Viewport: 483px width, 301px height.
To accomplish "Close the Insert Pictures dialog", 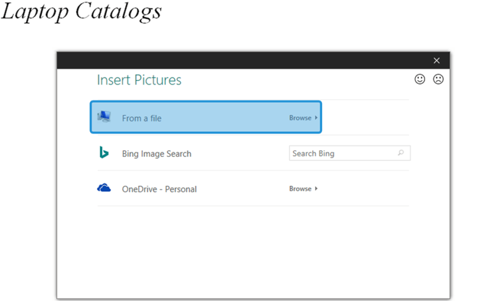I will 436,61.
